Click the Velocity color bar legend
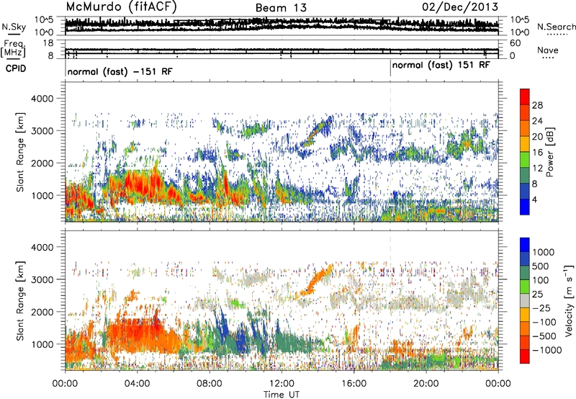The image size is (576, 399). click(x=525, y=300)
